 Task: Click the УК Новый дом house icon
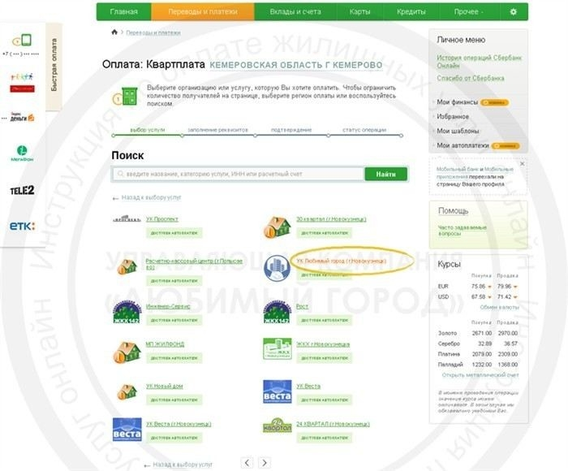coord(127,392)
